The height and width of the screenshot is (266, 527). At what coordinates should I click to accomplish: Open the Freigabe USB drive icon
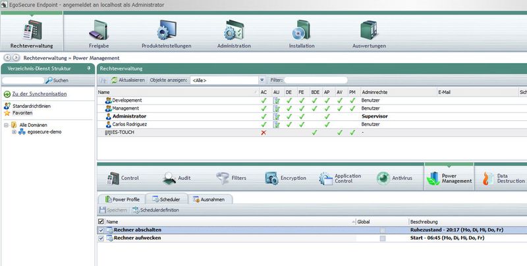[x=98, y=30]
